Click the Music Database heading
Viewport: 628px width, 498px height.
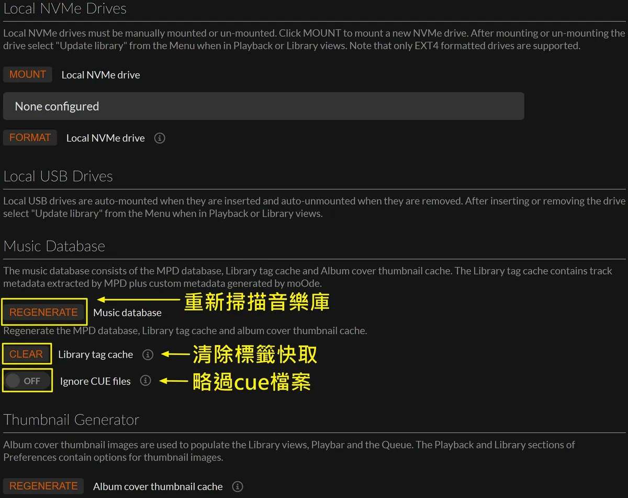[x=54, y=246]
